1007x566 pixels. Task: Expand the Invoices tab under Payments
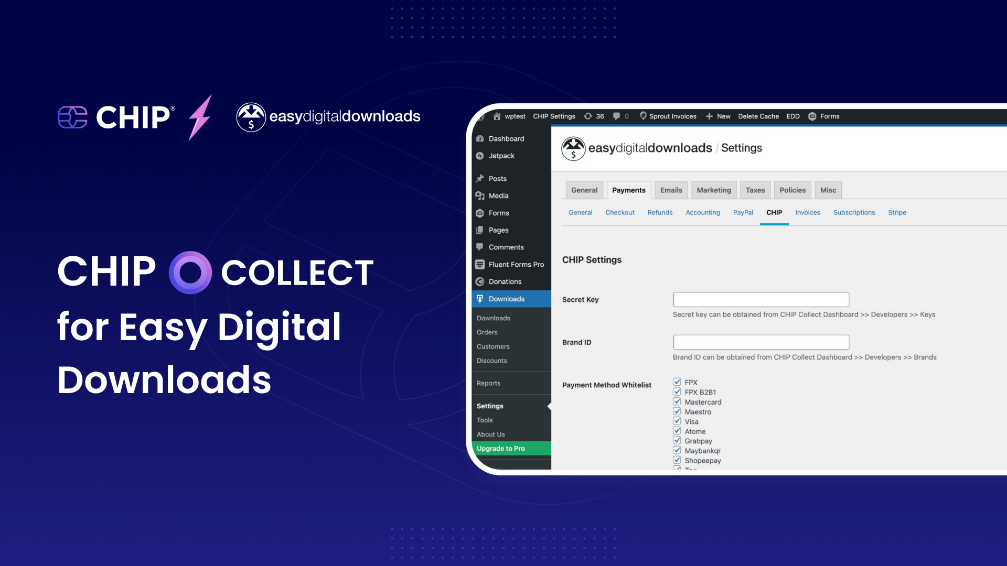(807, 212)
